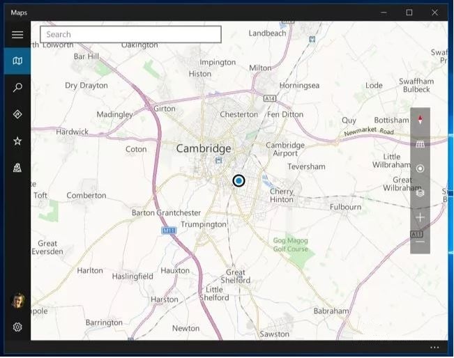Image resolution: width=454 pixels, height=358 pixels.
Task: Click the Madingley label
Action: pos(114,115)
